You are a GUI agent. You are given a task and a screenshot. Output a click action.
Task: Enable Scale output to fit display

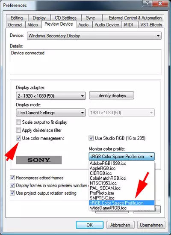point(18,122)
